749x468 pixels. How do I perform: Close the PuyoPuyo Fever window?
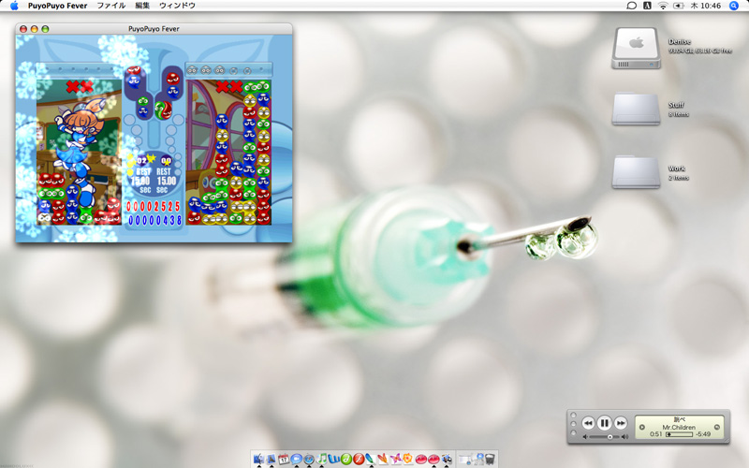point(22,29)
